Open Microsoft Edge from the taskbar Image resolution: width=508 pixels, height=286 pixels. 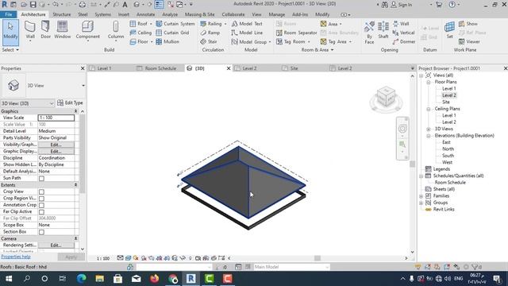pos(81,279)
